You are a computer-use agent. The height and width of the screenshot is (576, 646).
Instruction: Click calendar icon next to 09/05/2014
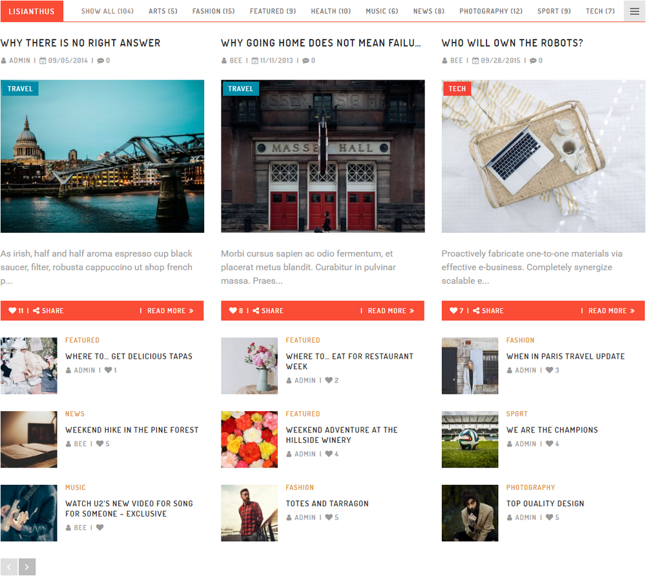point(43,61)
